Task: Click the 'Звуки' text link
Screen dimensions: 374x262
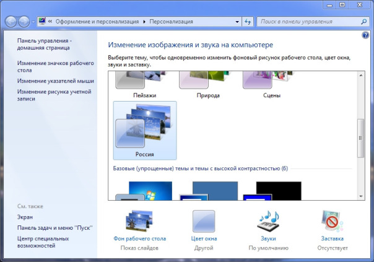Action: (x=268, y=238)
